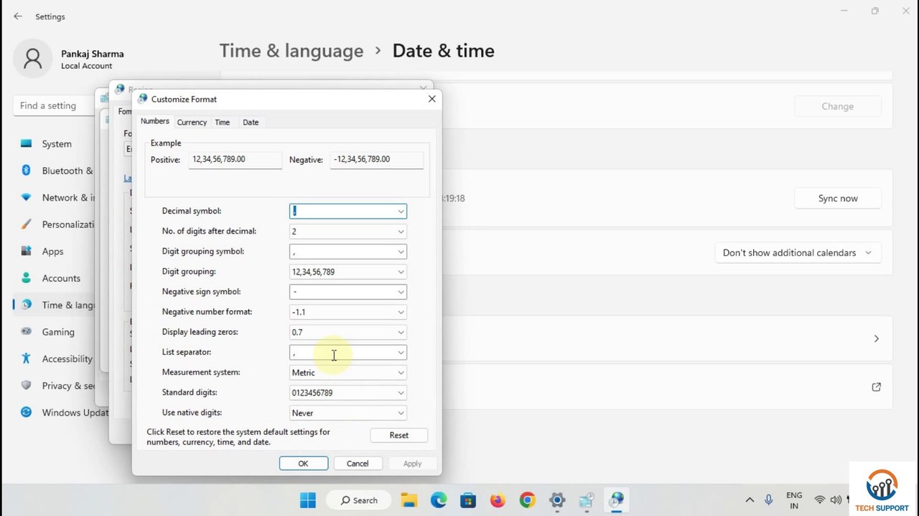Open Gaming controller icon in sidebar
The image size is (919, 516).
point(27,332)
